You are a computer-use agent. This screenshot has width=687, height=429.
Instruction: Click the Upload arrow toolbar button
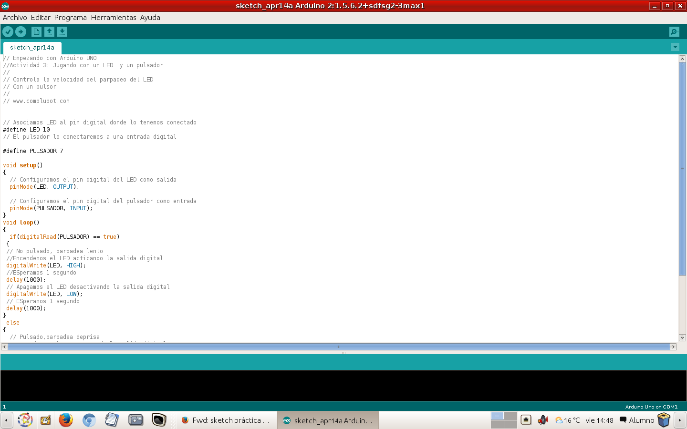(x=21, y=31)
